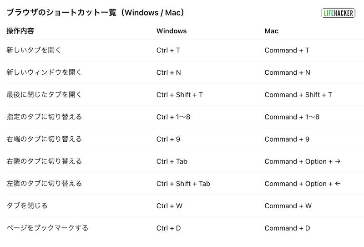Click the 指定のタブに切り替える row label
The width and height of the screenshot is (364, 247).
point(44,117)
